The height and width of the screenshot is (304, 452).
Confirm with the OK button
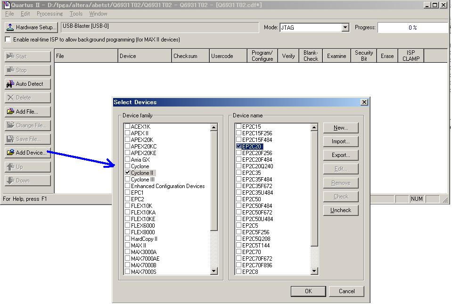click(308, 291)
